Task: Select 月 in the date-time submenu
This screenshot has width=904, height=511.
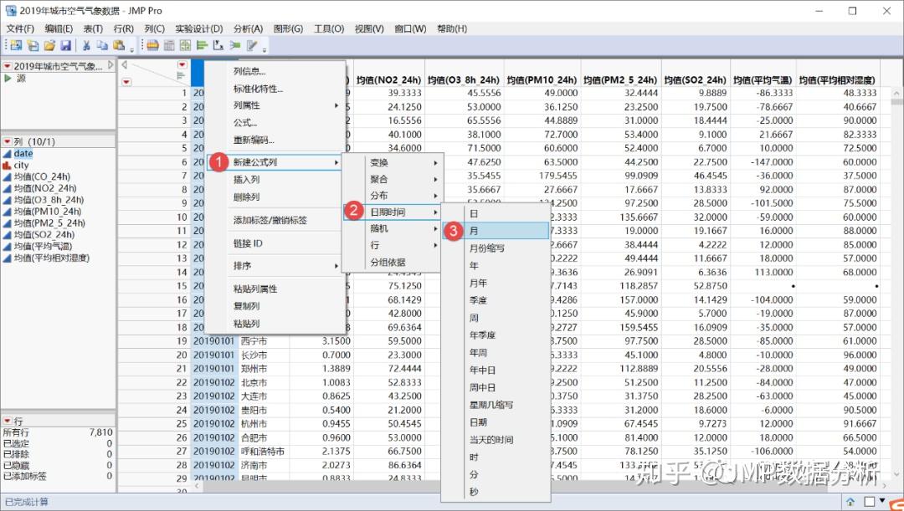Action: (x=474, y=231)
